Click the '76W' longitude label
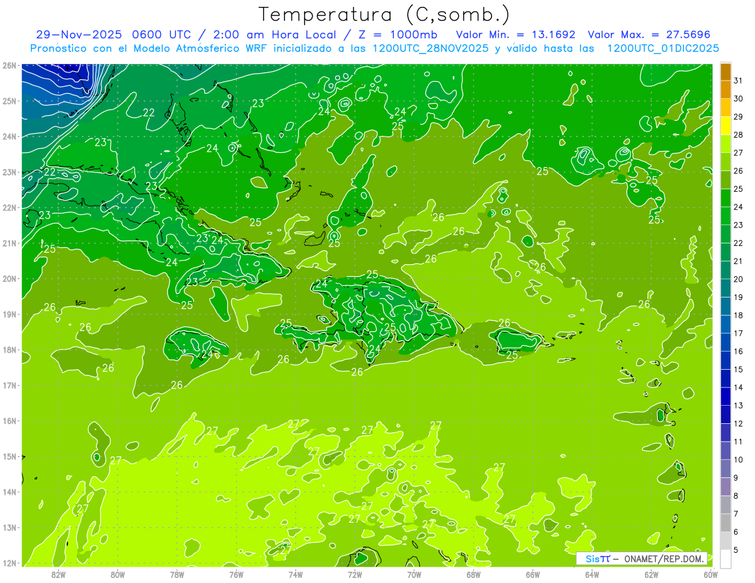 [236, 574]
